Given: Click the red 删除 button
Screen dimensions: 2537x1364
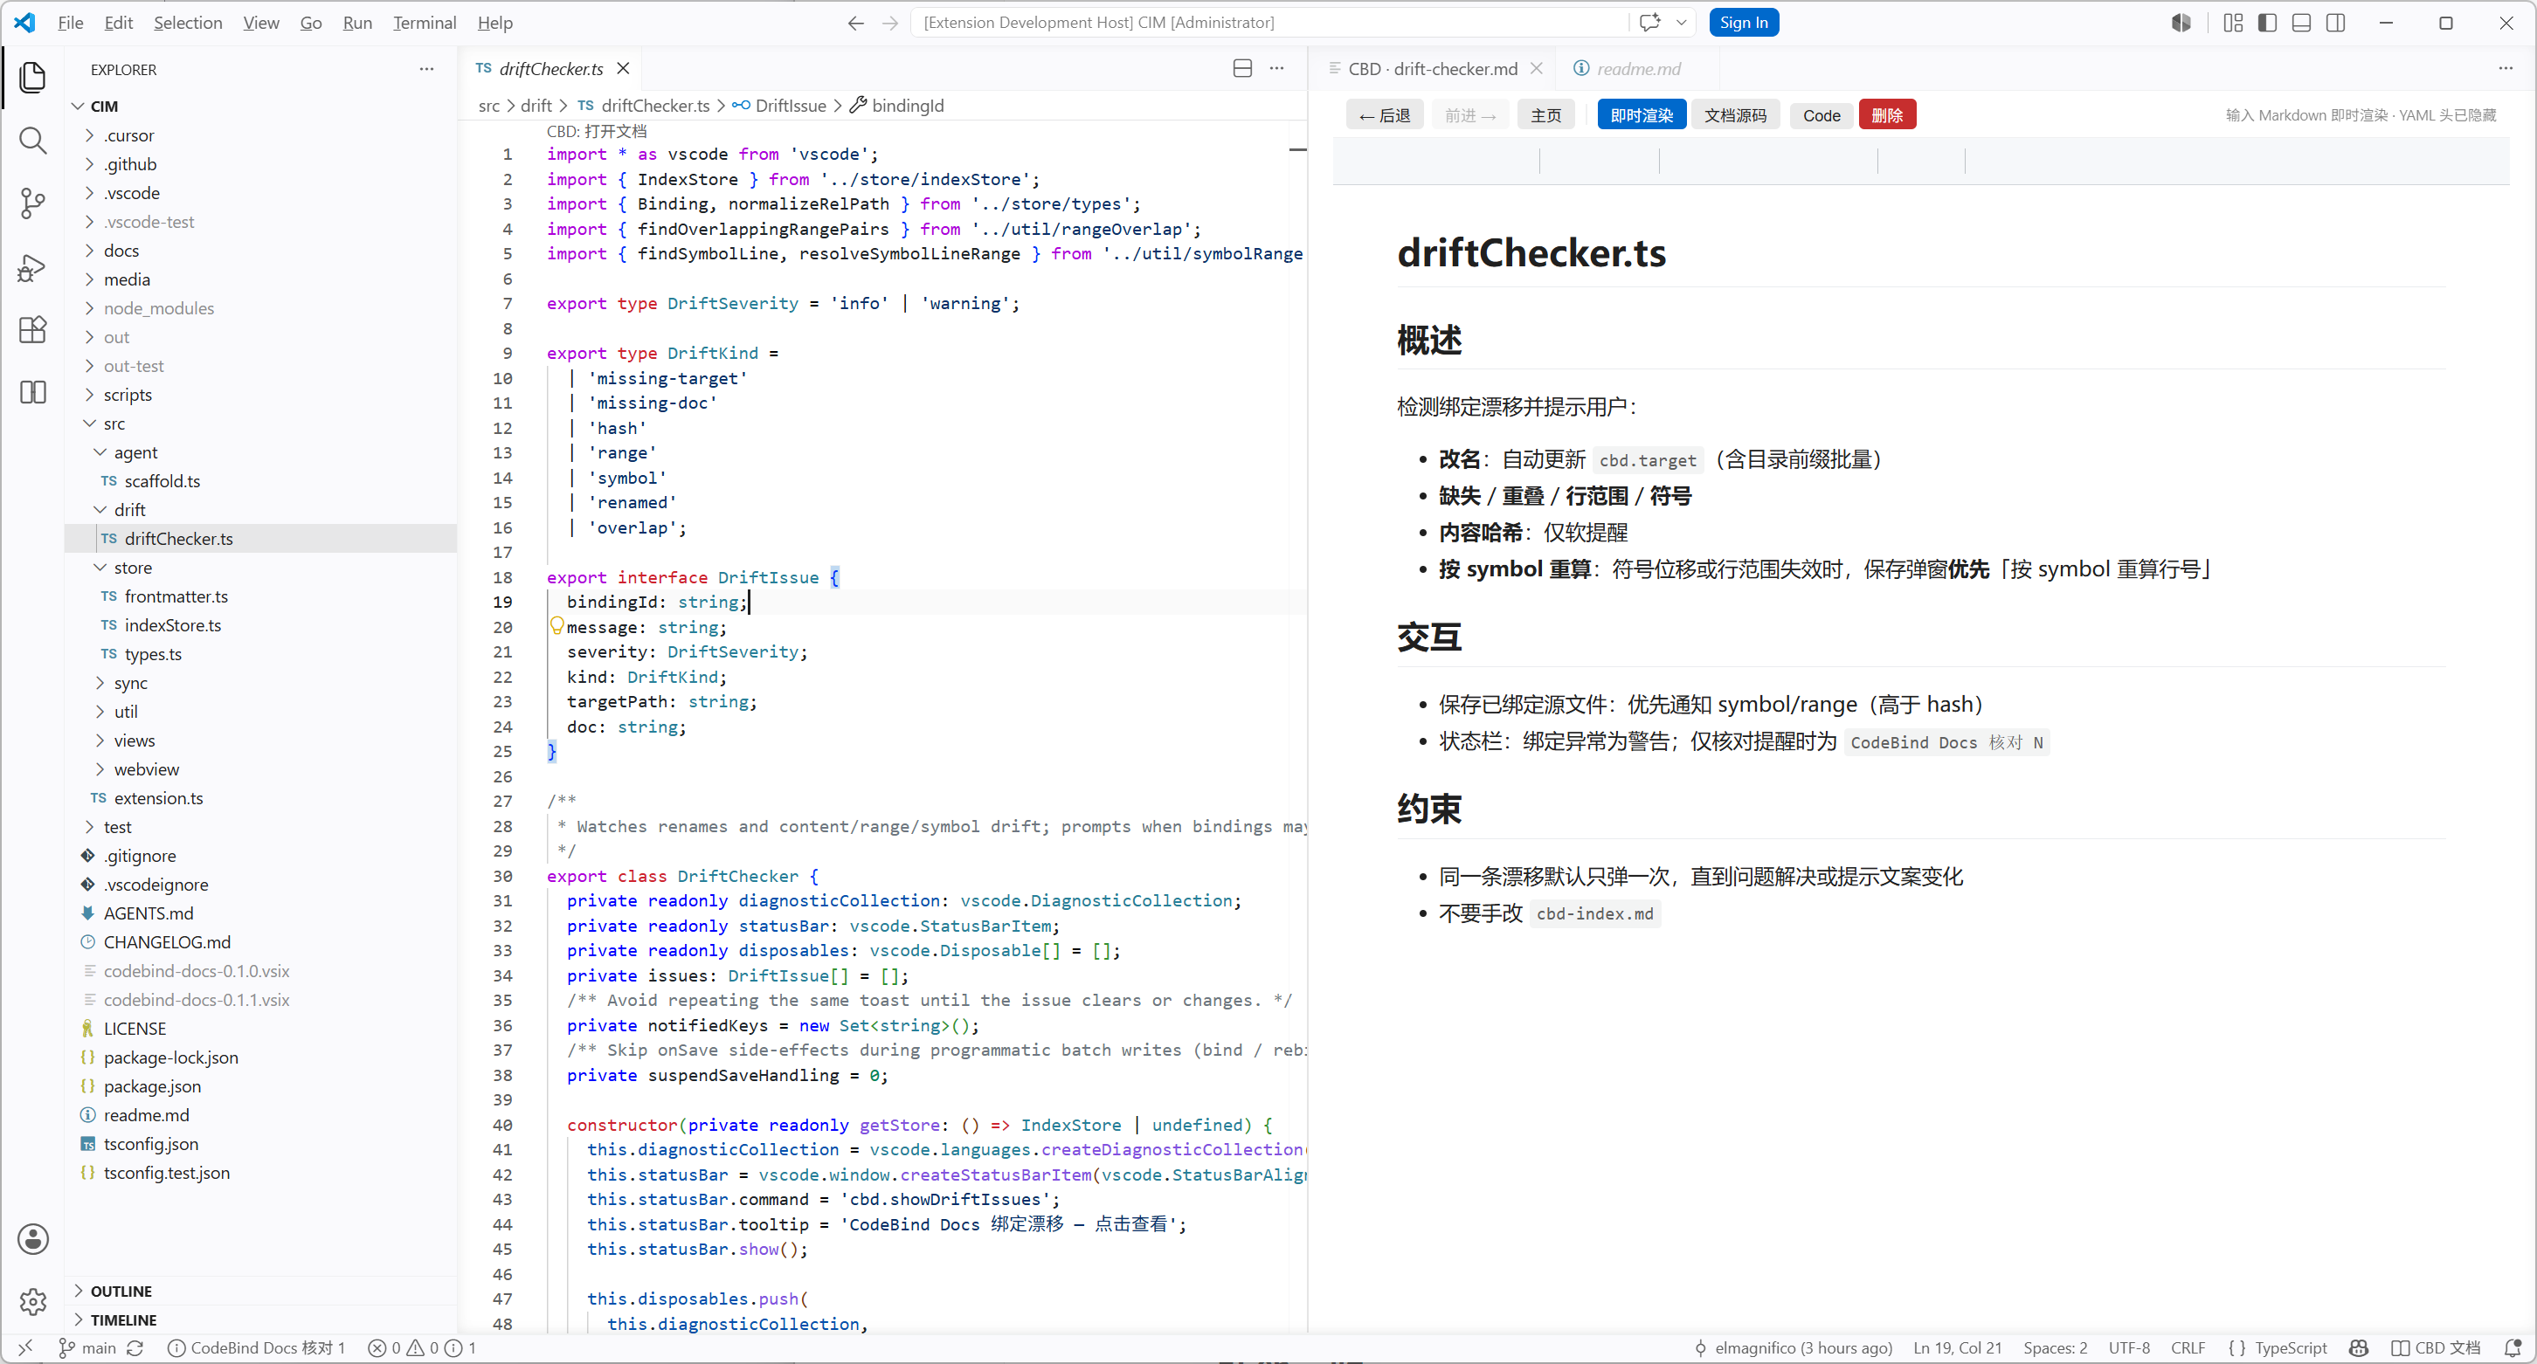Looking at the screenshot, I should [x=1887, y=115].
